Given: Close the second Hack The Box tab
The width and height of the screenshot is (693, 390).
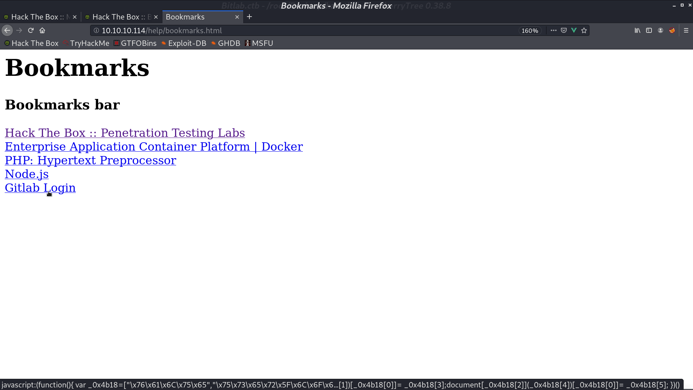Looking at the screenshot, I should tap(156, 17).
